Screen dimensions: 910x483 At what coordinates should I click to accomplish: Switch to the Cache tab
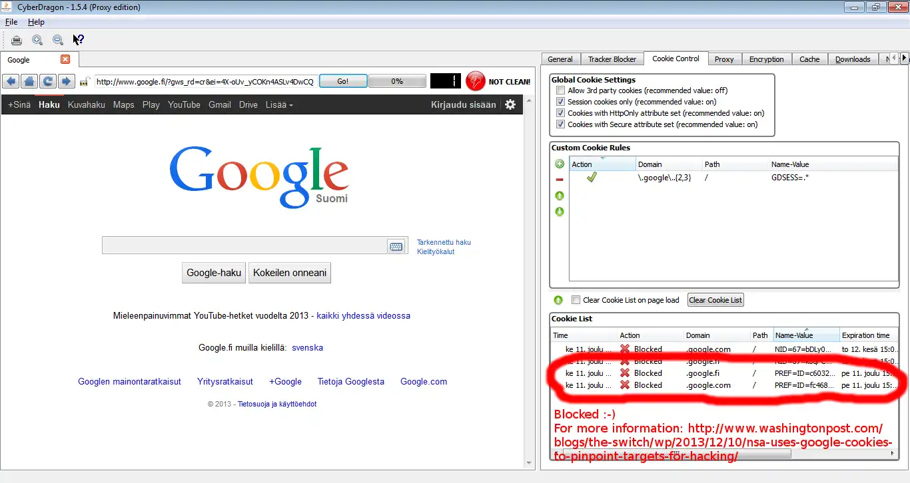click(809, 59)
